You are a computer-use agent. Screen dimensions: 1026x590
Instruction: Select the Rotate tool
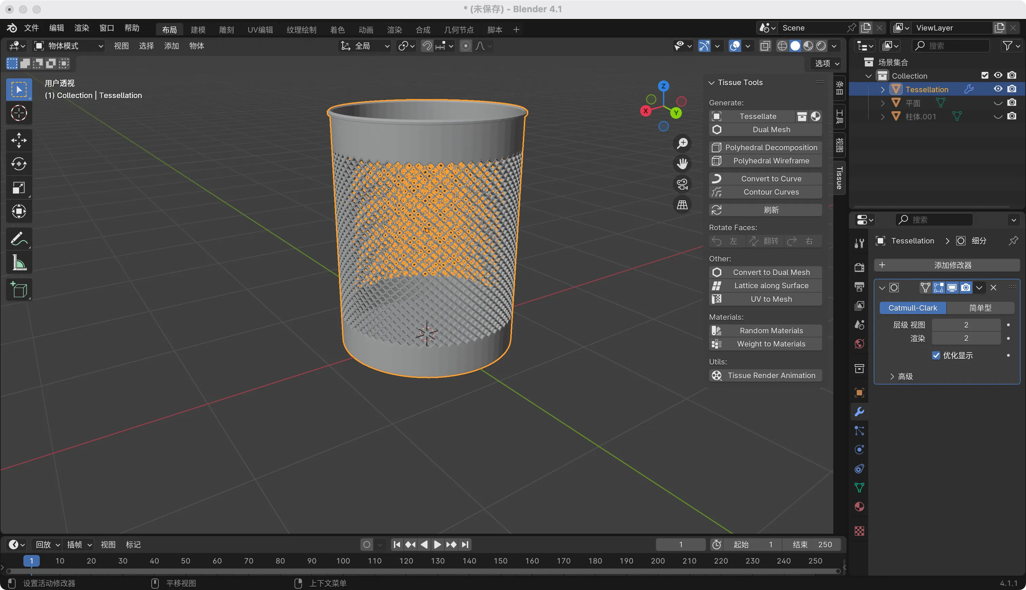(x=19, y=164)
